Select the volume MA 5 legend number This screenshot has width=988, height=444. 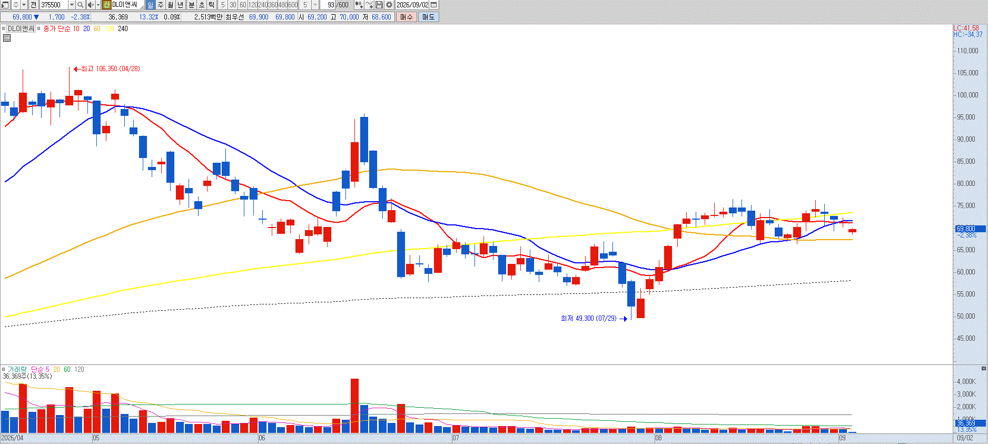(47, 369)
